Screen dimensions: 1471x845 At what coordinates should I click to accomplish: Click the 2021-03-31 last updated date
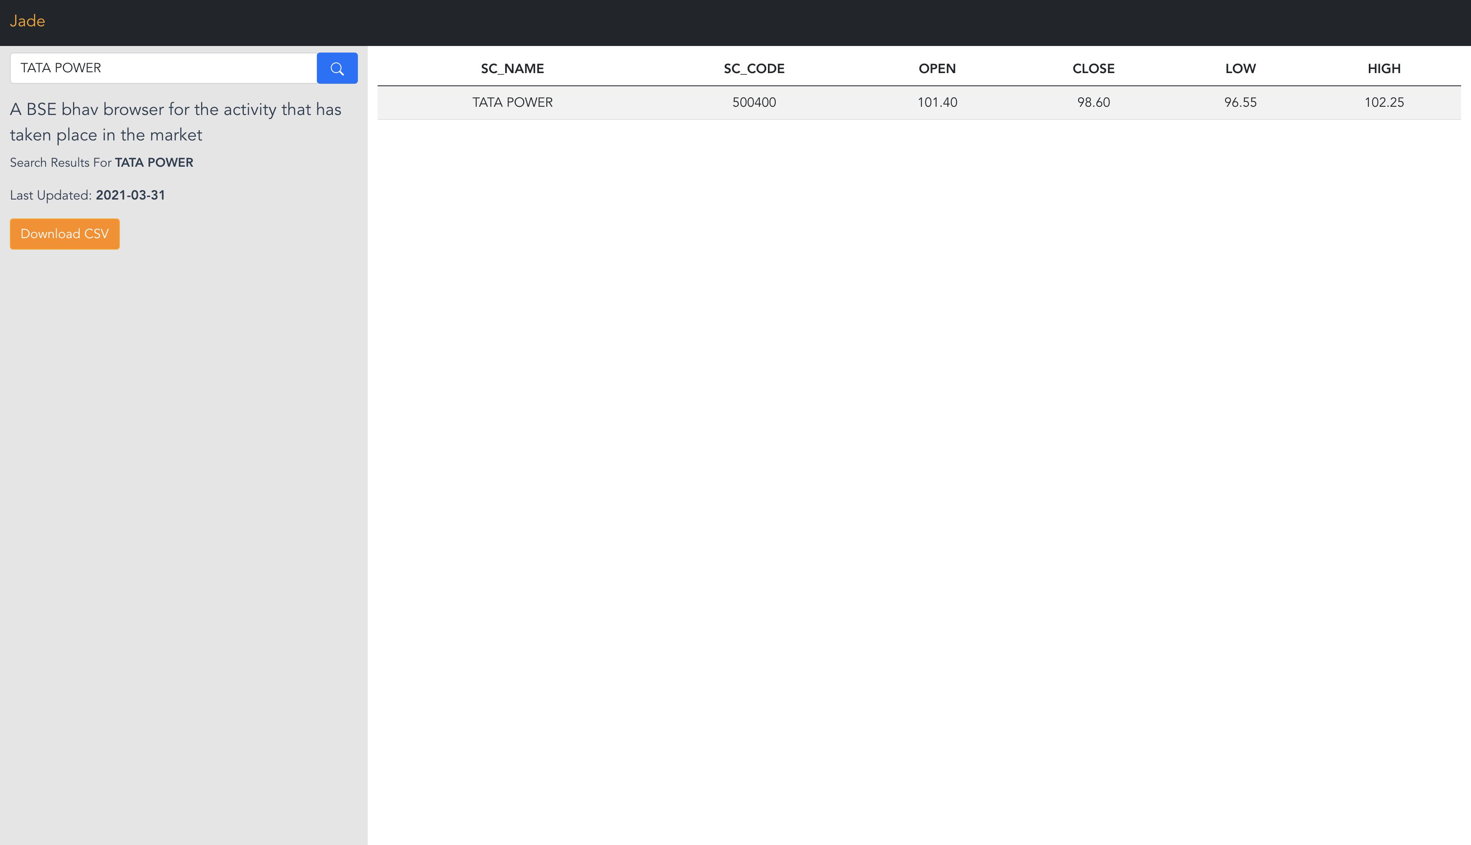131,195
